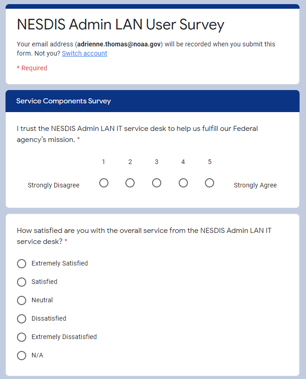Mark rating 4 radio on trust scale
The image size is (306, 379).
tap(183, 183)
